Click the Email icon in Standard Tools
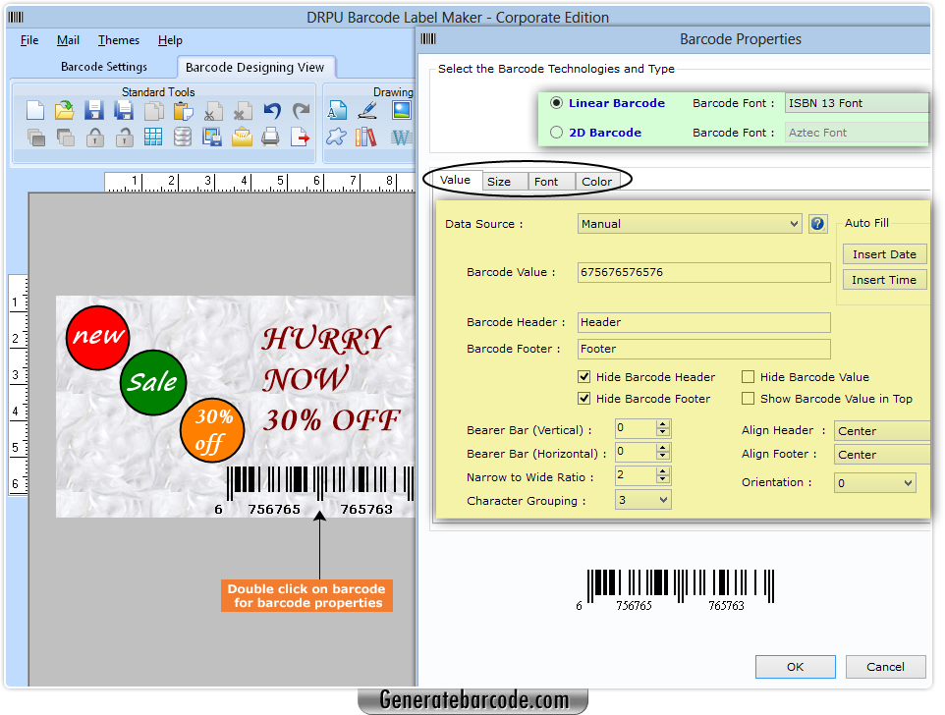Screen dimensions: 945x715 coord(243,137)
